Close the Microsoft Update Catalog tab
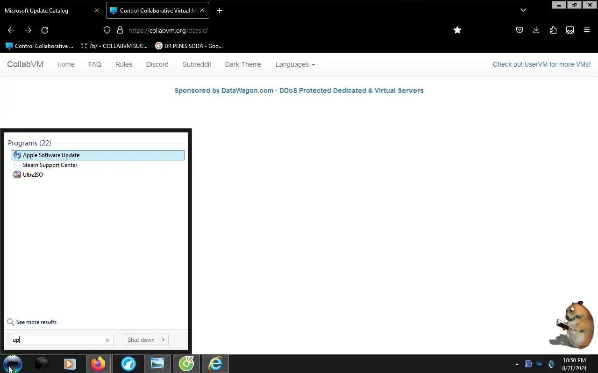Viewport: 598px width, 373px height. click(x=97, y=10)
